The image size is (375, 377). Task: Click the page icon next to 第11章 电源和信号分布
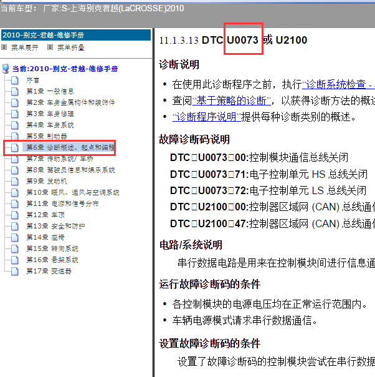[15, 203]
